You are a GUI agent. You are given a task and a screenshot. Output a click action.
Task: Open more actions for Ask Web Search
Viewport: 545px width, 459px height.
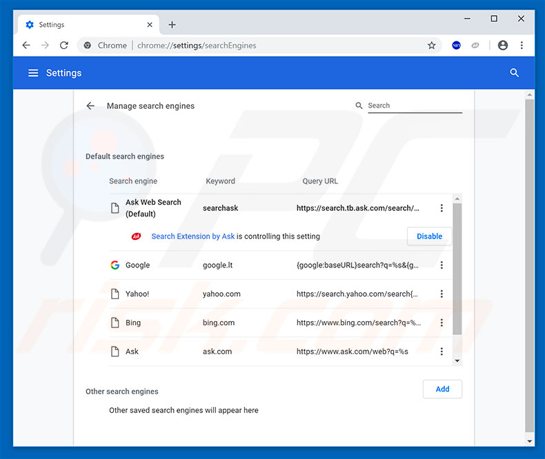pos(442,208)
